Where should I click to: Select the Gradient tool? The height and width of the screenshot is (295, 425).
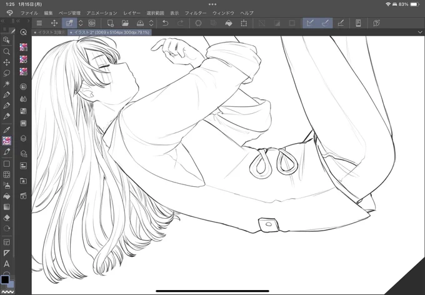[x=6, y=207]
